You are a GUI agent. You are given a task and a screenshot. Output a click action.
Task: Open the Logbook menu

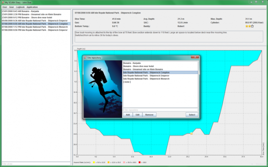tap(20, 7)
